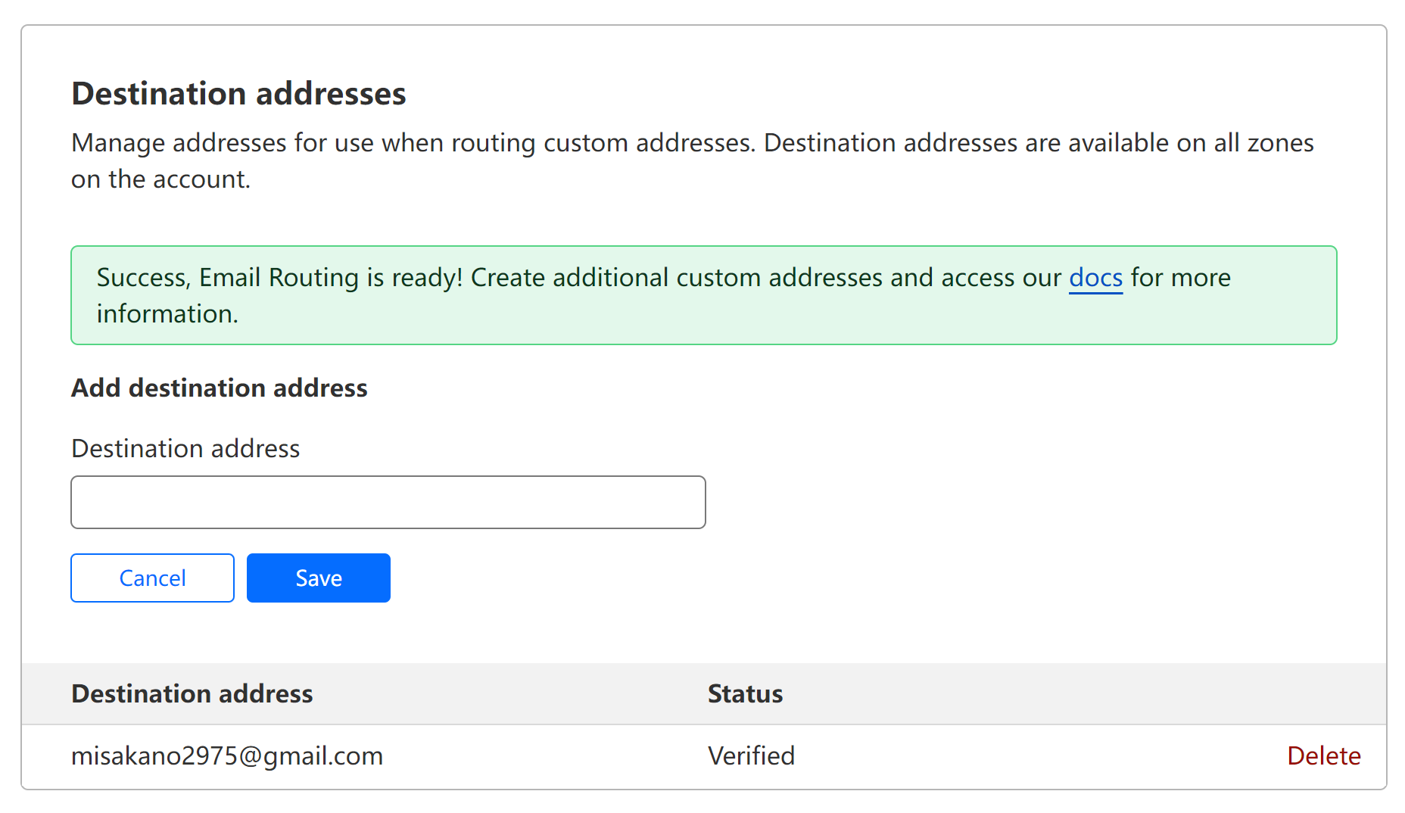Viewport: 1405px width, 813px height.
Task: Click 'for more' text after docs link
Action: point(1180,278)
